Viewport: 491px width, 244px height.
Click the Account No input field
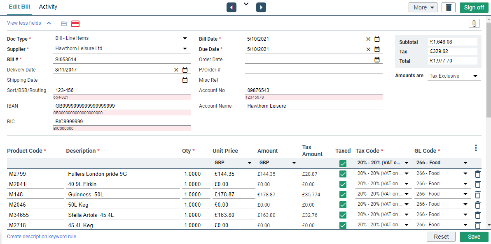point(314,90)
